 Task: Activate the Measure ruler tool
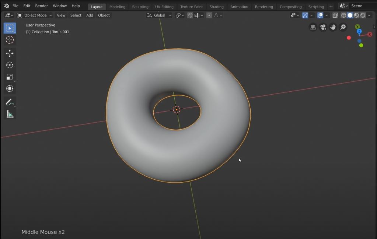[x=10, y=114]
